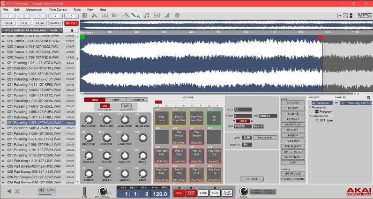
Task: Click the music note song mode icon
Action: (147, 15)
